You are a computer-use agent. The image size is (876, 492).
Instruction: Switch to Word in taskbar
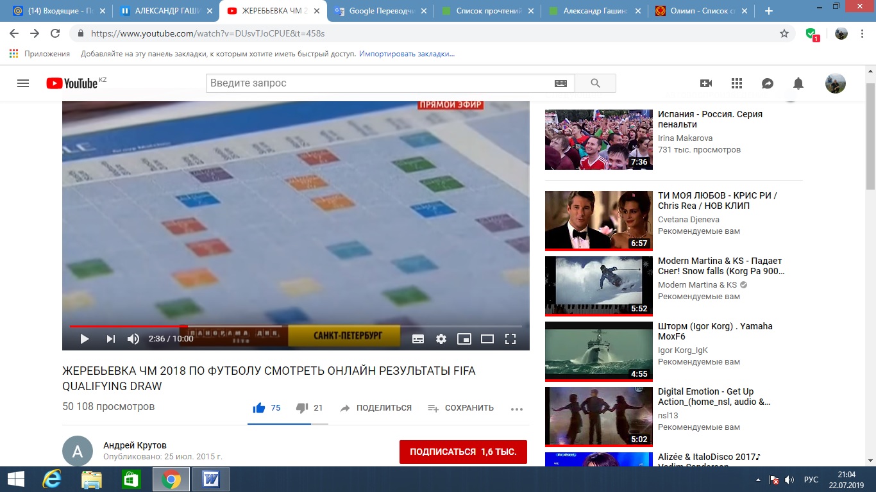click(x=211, y=479)
